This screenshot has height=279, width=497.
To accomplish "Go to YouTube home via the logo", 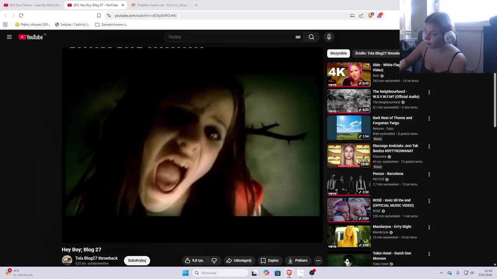I will pyautogui.click(x=31, y=37).
